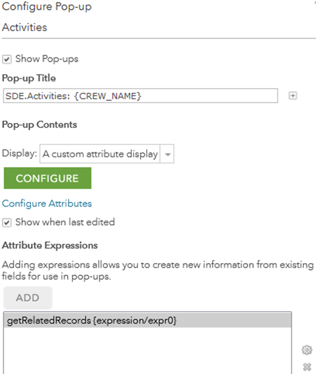Click the Configure Pop-up panel heading

point(47,6)
